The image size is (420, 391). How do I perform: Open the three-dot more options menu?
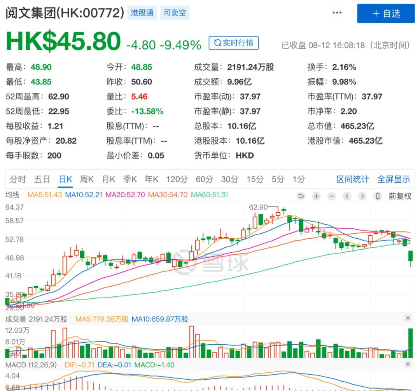click(337, 13)
